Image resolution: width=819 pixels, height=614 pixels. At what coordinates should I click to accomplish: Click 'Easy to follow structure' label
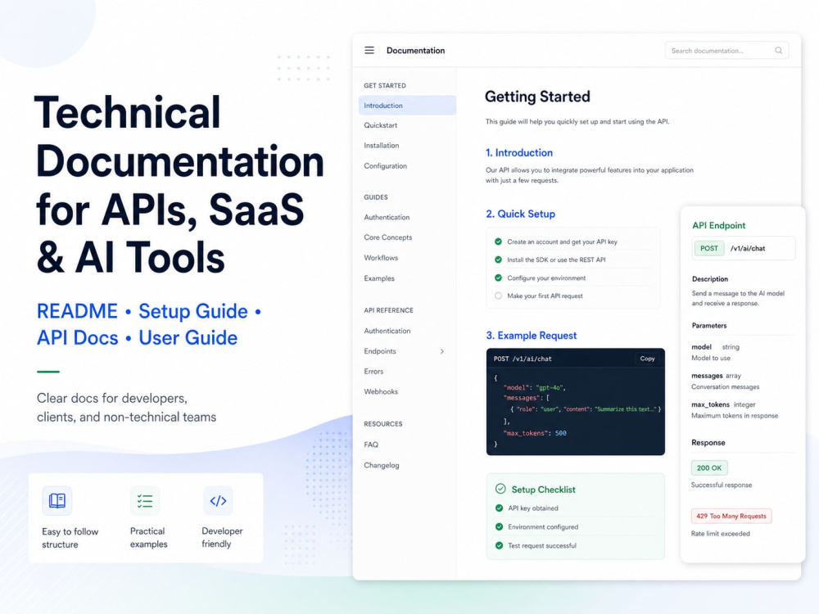tap(70, 538)
